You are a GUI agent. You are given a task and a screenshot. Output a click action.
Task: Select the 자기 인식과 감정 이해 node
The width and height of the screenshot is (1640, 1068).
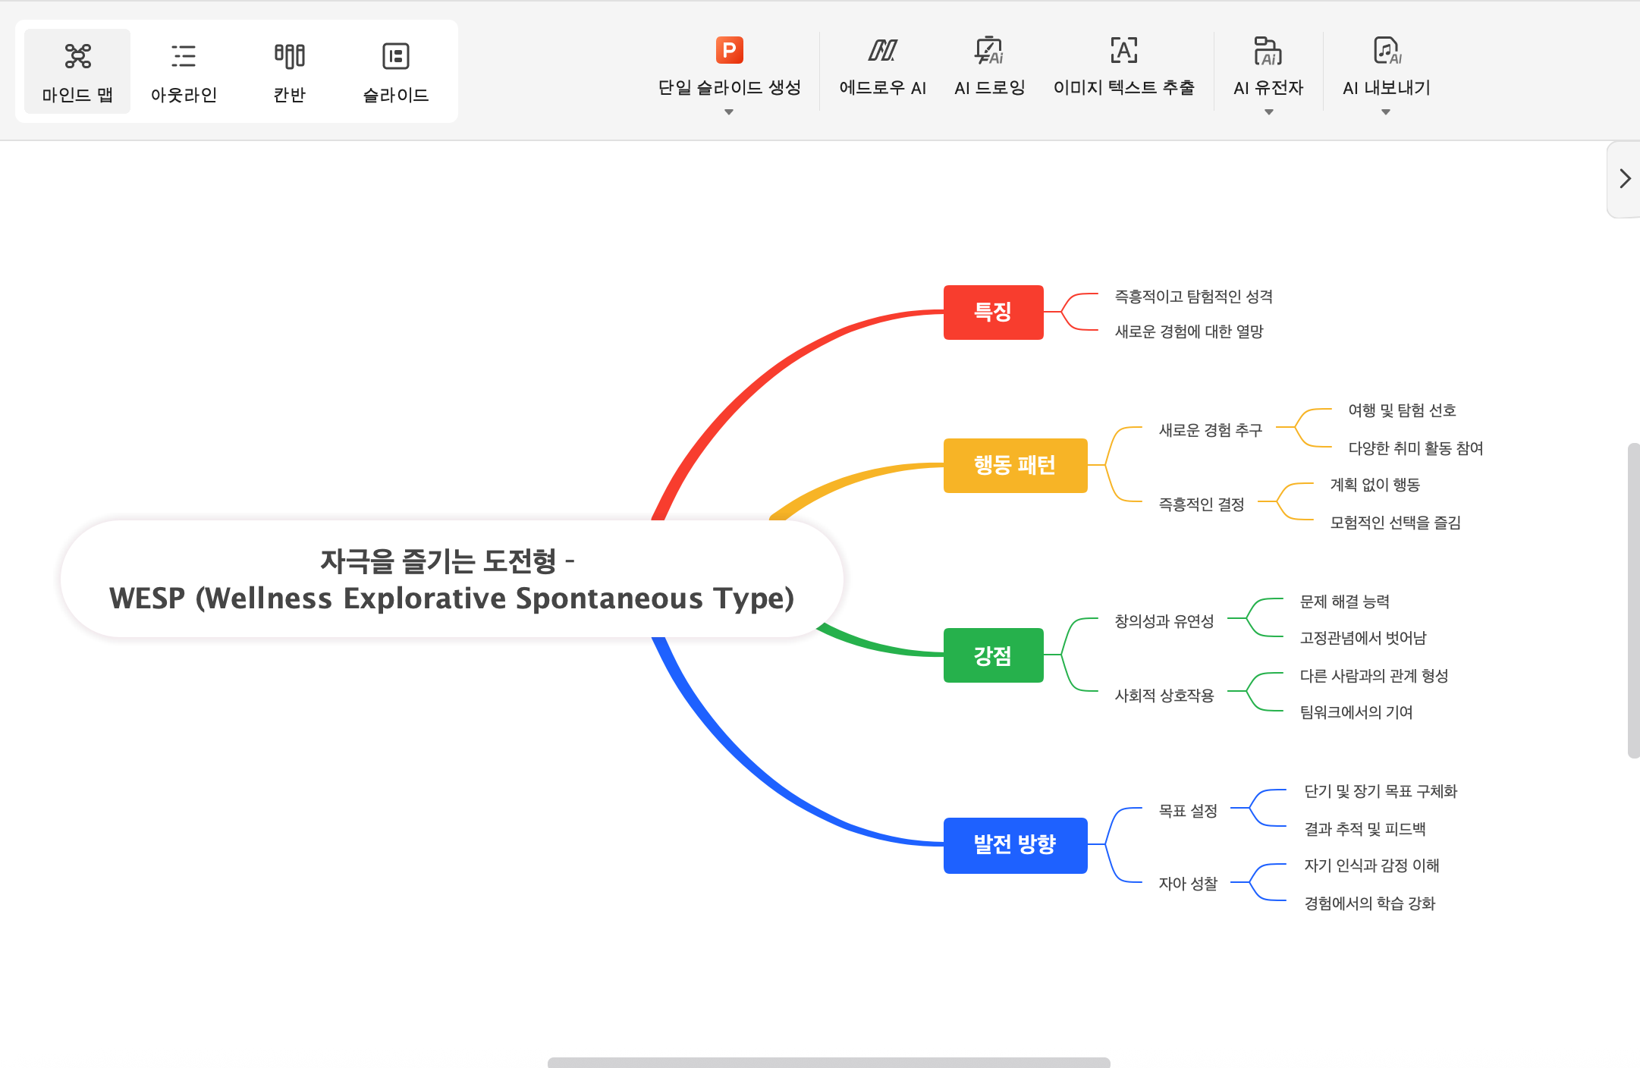coord(1371,865)
